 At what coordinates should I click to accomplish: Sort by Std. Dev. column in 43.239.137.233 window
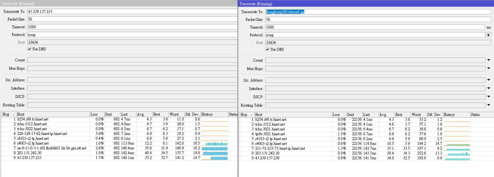pyautogui.click(x=193, y=115)
